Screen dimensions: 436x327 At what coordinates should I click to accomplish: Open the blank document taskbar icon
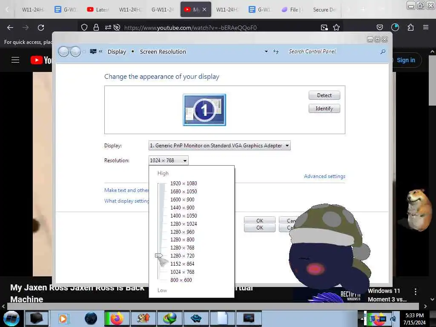(222, 318)
